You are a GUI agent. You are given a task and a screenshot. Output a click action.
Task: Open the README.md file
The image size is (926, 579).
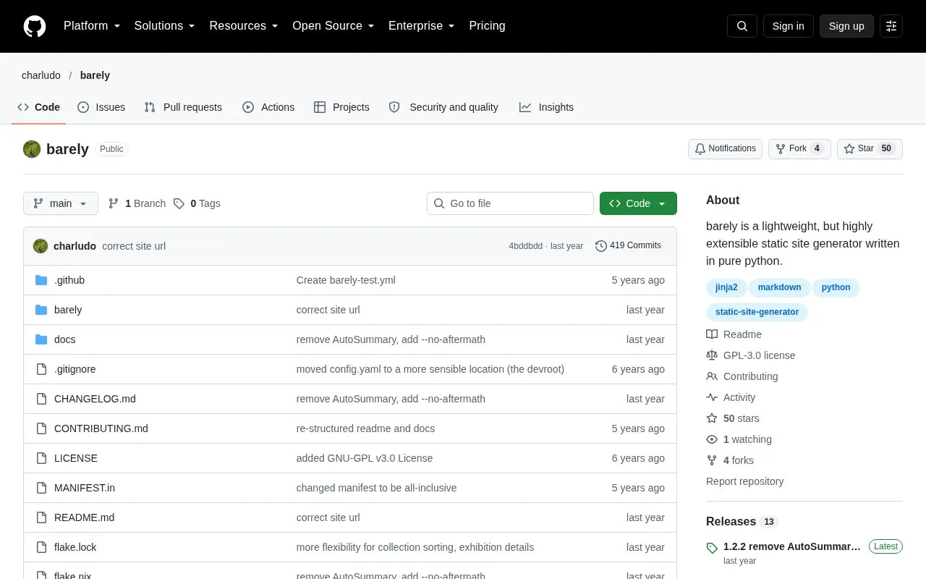[84, 517]
